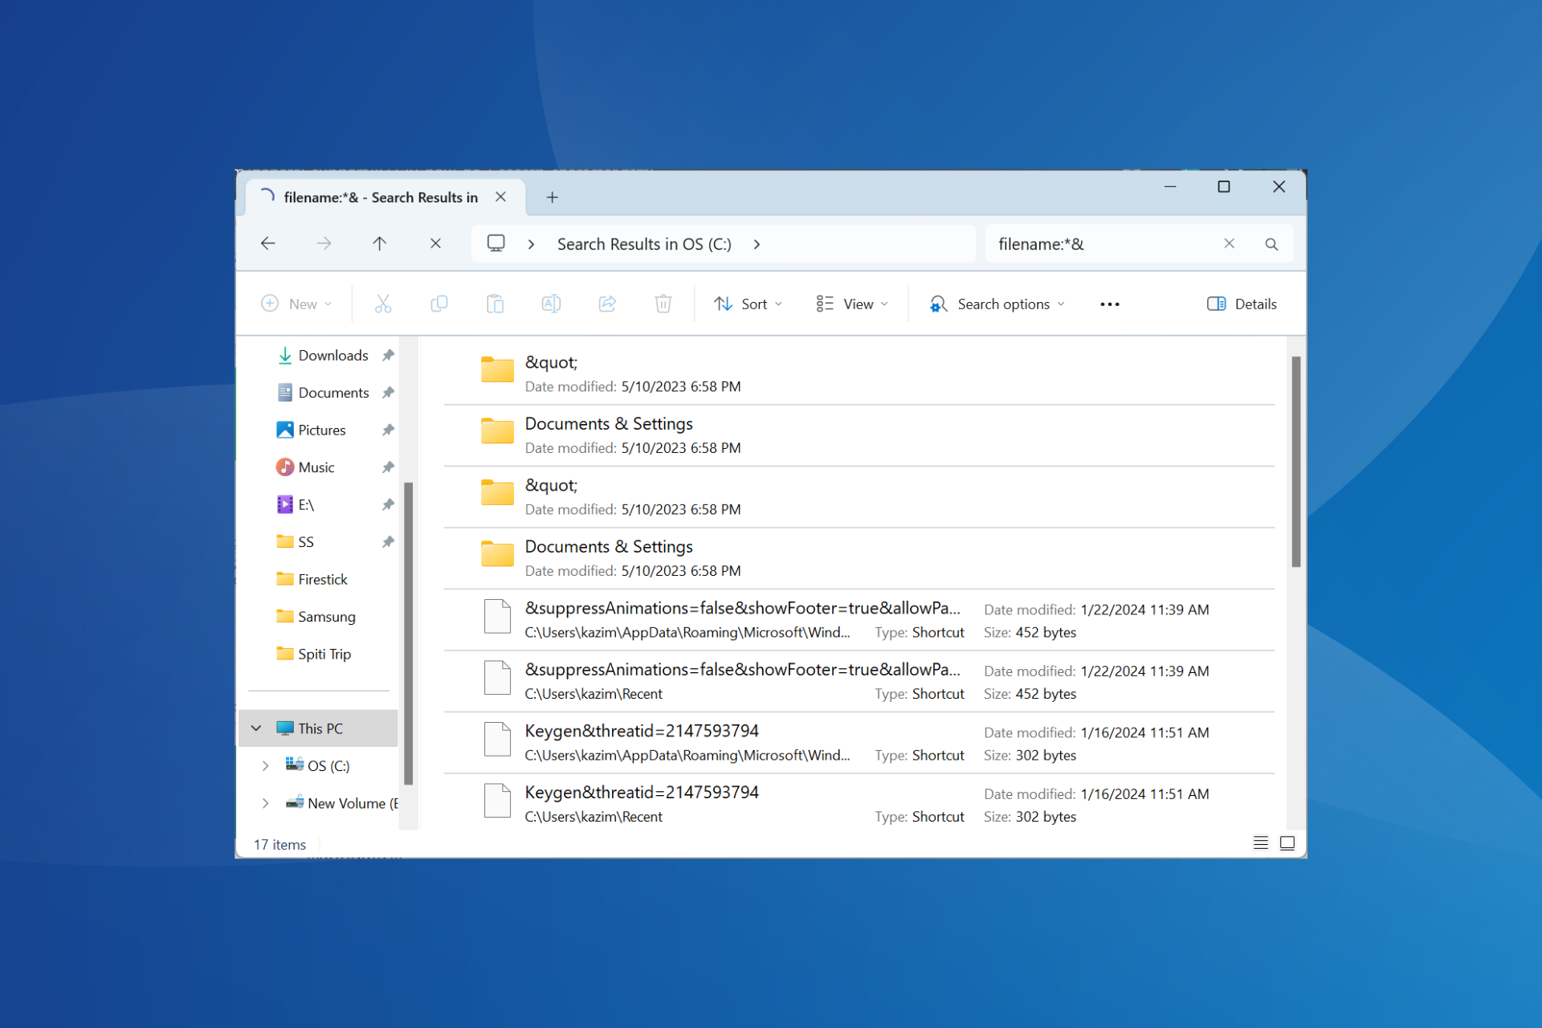This screenshot has height=1028, width=1542.
Task: Clear the search box with the X
Action: pos(1229,243)
